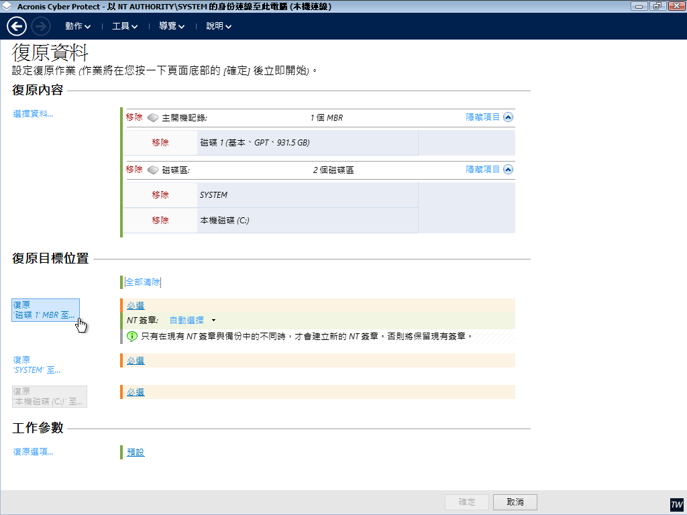Click 隱藏項目 link for 磁碟區
687x515 pixels.
click(483, 170)
